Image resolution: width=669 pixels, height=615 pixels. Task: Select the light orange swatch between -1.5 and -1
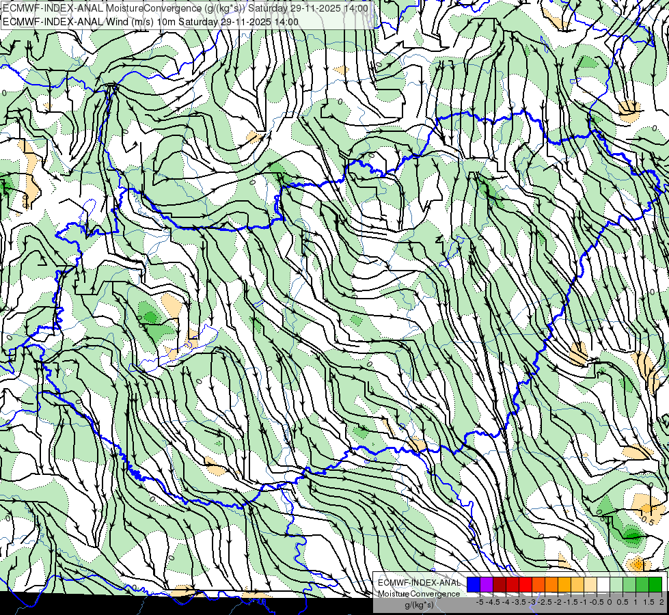tap(577, 585)
